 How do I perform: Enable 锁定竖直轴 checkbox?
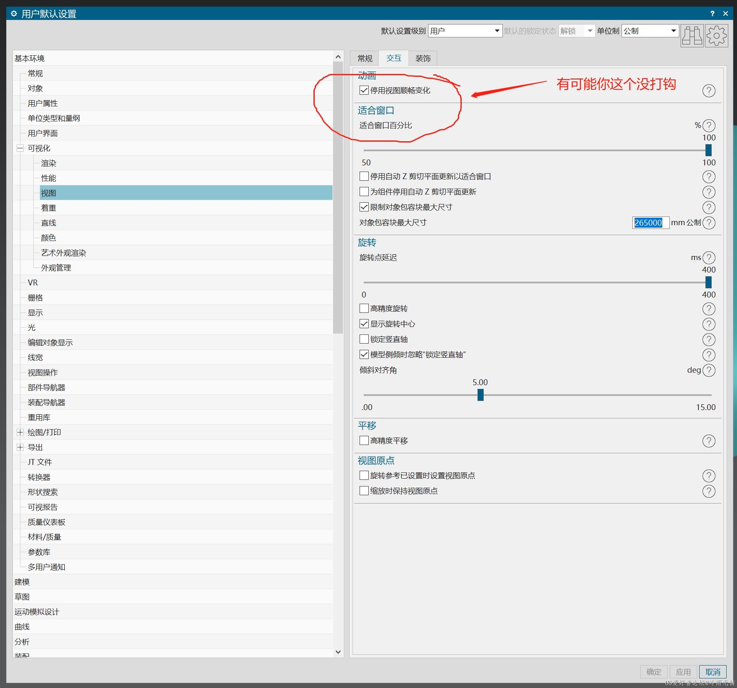click(x=364, y=339)
